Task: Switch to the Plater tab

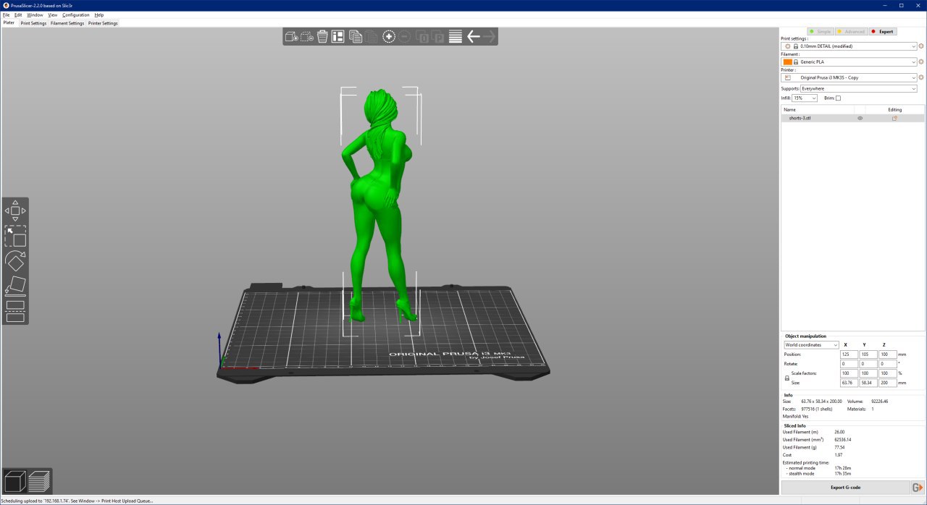Action: tap(9, 22)
